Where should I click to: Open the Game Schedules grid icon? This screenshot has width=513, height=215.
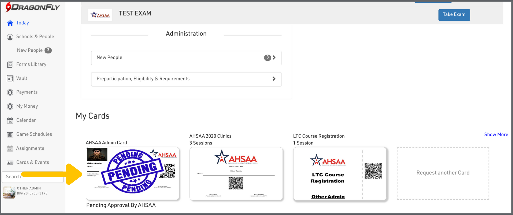10,135
